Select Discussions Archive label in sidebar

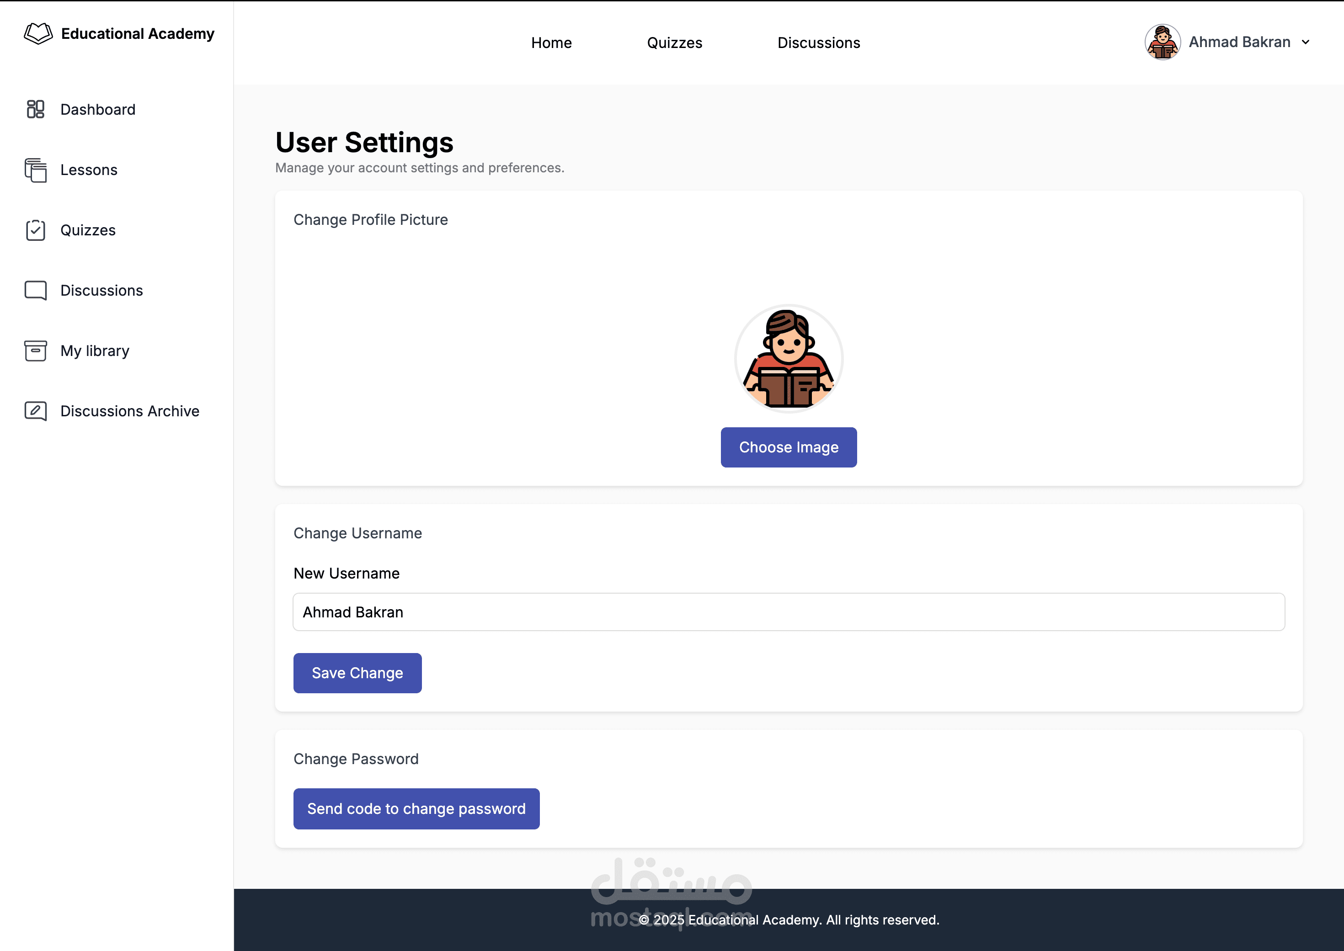(x=129, y=411)
